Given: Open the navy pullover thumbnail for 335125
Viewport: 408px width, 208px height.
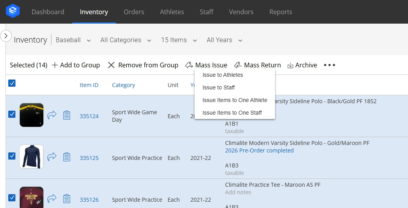Looking at the screenshot, I should click(x=32, y=156).
